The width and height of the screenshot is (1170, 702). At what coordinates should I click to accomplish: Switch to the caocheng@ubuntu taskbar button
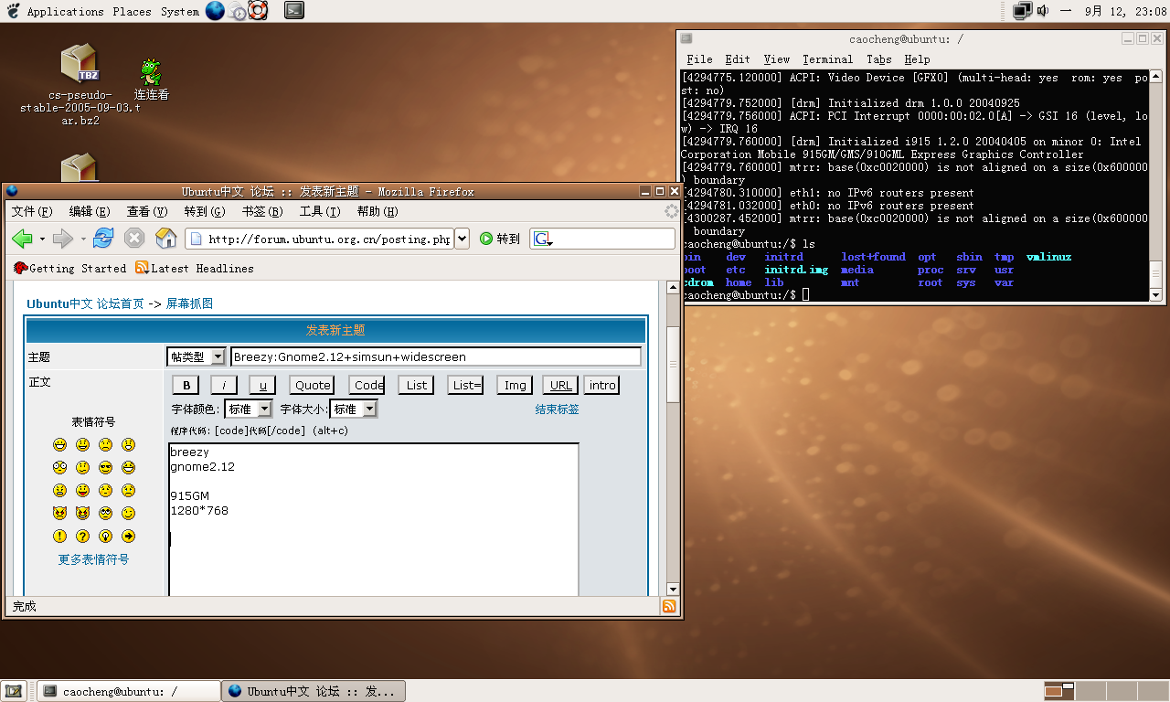129,691
